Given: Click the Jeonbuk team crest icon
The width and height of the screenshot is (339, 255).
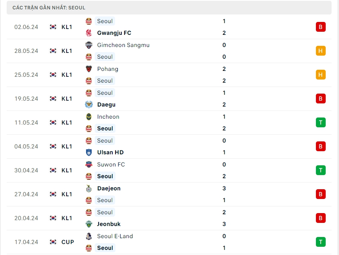Looking at the screenshot, I should tap(89, 224).
